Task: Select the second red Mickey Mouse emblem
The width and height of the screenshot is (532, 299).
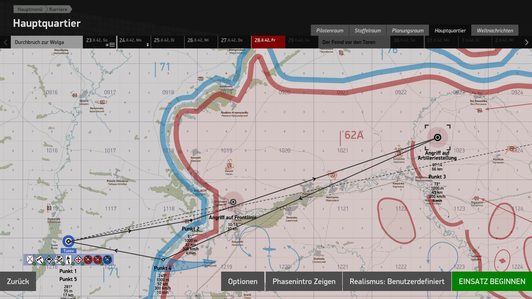Action: pyautogui.click(x=98, y=260)
